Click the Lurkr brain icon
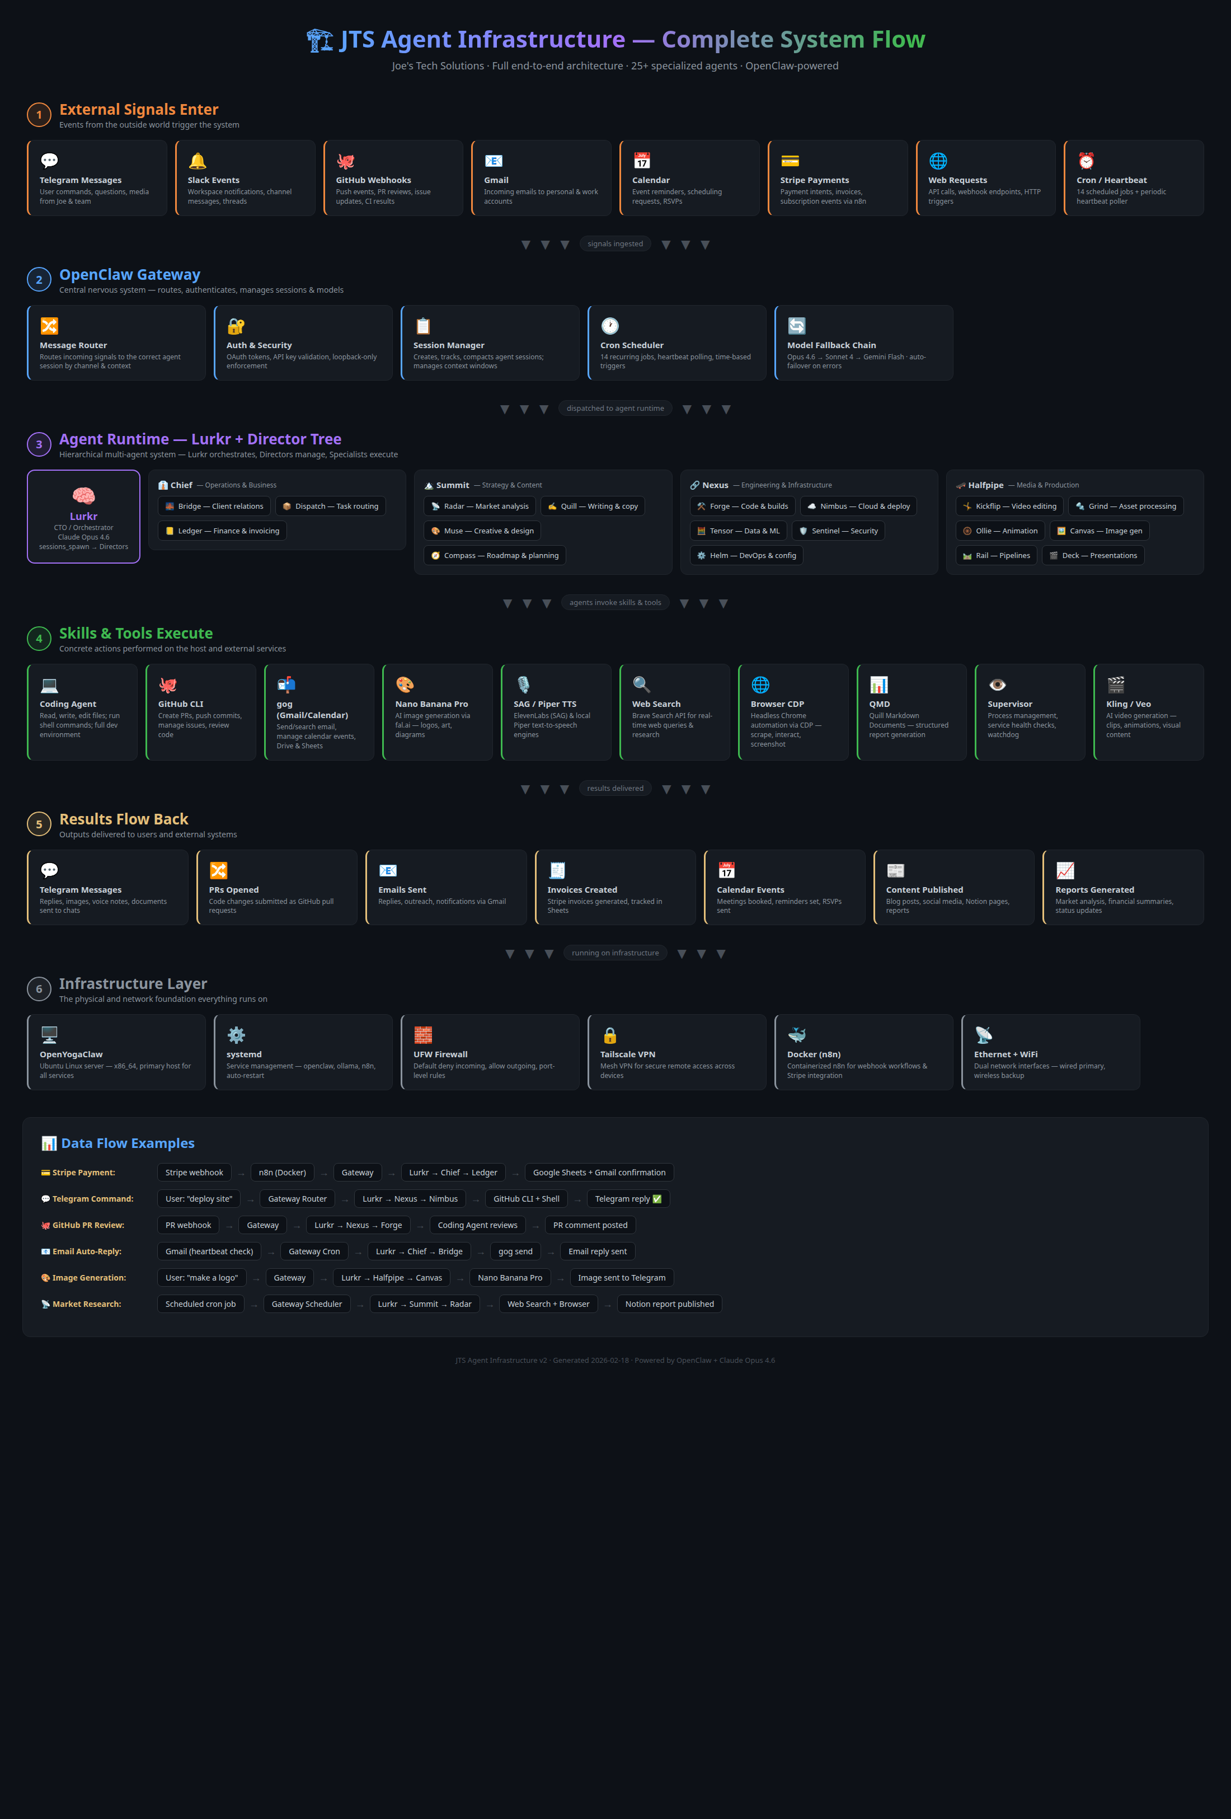1231x1819 pixels. coord(84,495)
